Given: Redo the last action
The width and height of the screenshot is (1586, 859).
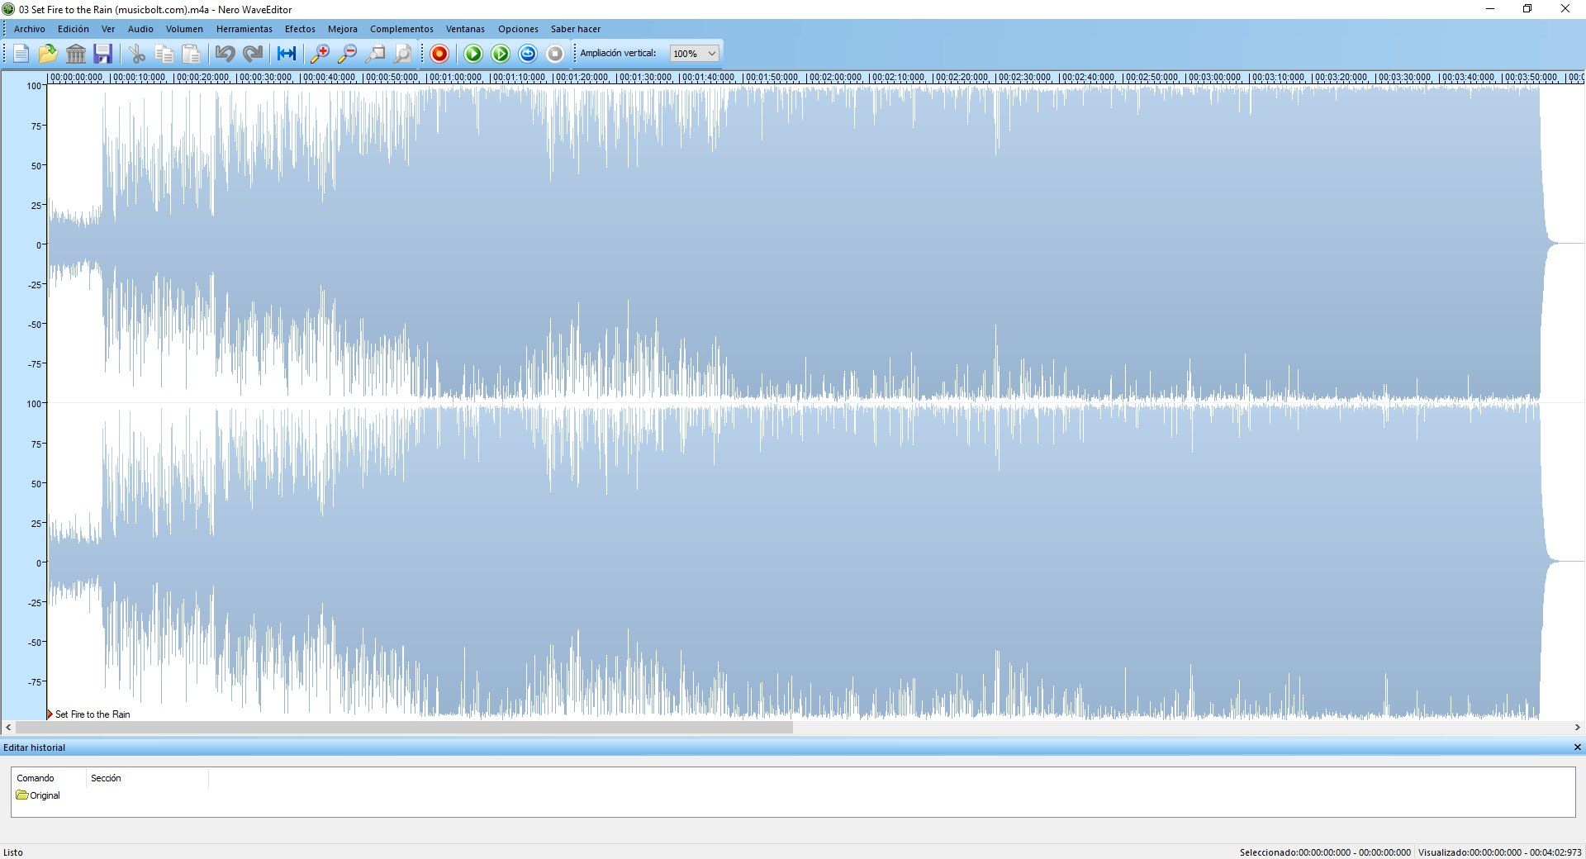Looking at the screenshot, I should point(253,54).
